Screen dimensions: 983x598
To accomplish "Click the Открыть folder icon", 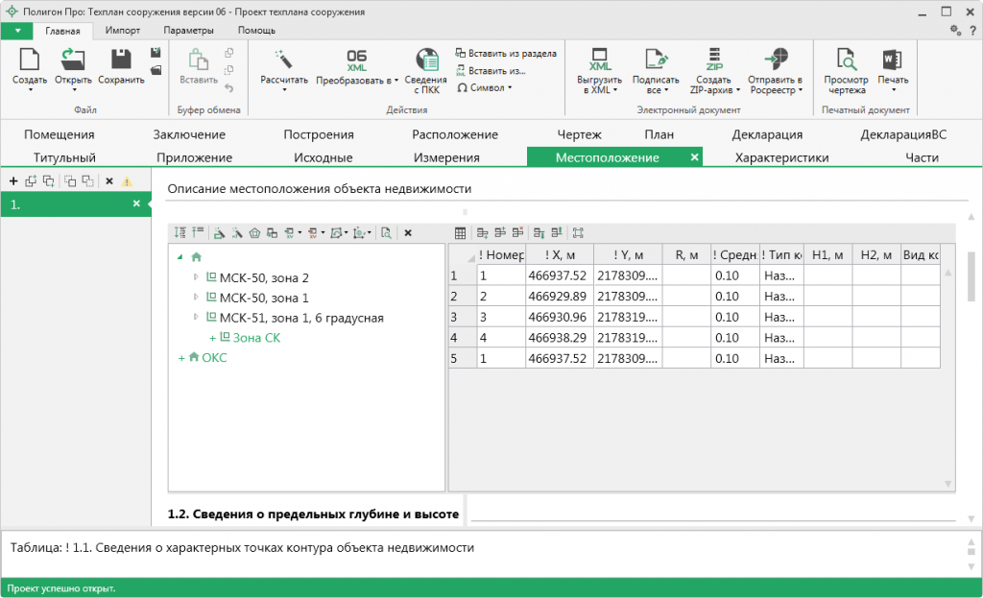I will [73, 60].
